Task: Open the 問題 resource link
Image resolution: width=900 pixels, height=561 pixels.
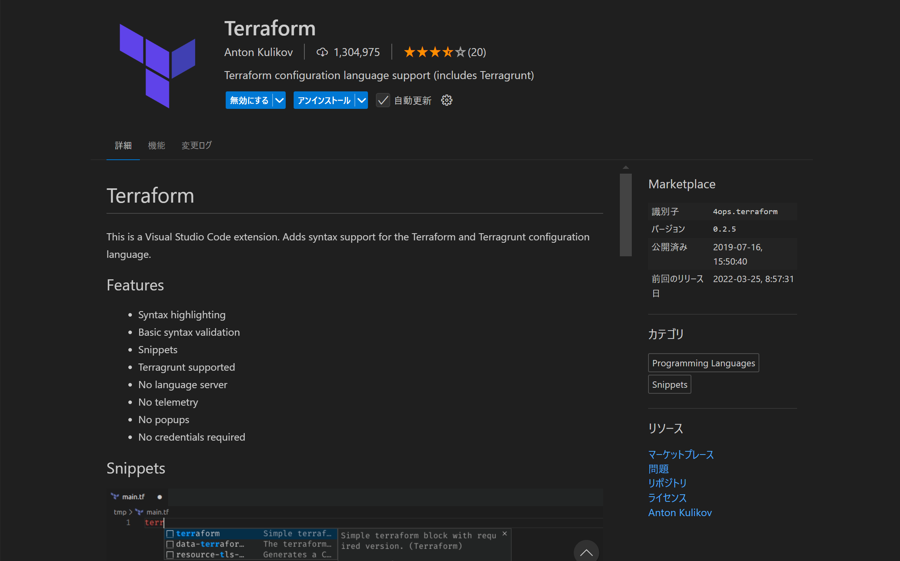Action: point(658,469)
